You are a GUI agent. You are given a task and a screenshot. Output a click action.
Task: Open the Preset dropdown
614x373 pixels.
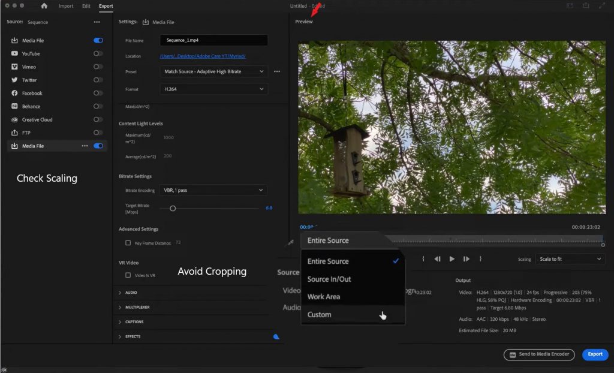click(x=214, y=71)
